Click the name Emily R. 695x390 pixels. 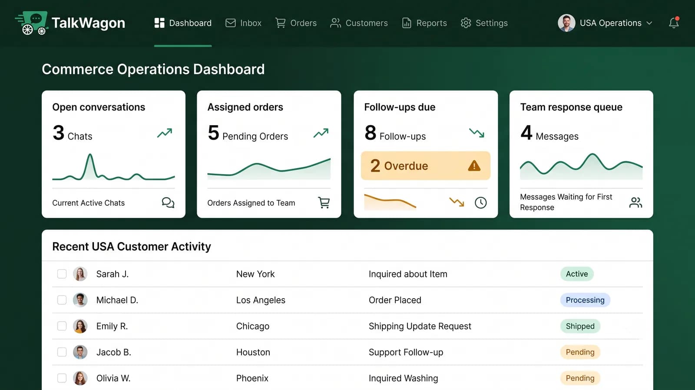point(112,326)
